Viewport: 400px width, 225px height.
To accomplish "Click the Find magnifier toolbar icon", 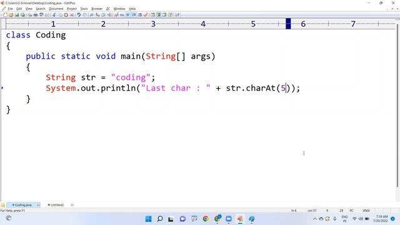I will click(92, 15).
